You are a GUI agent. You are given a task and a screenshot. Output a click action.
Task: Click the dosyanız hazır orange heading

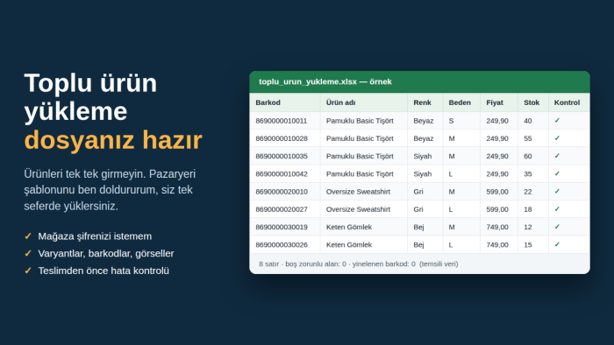(113, 140)
